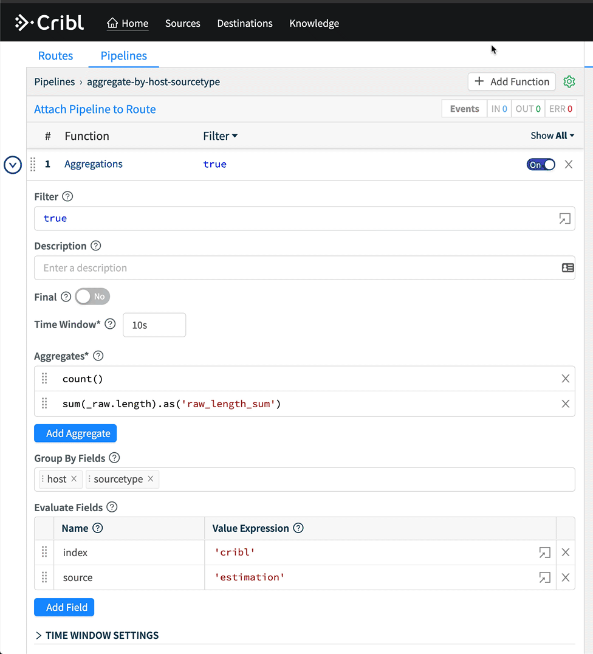Disable the Aggregations function On toggle

(x=541, y=165)
